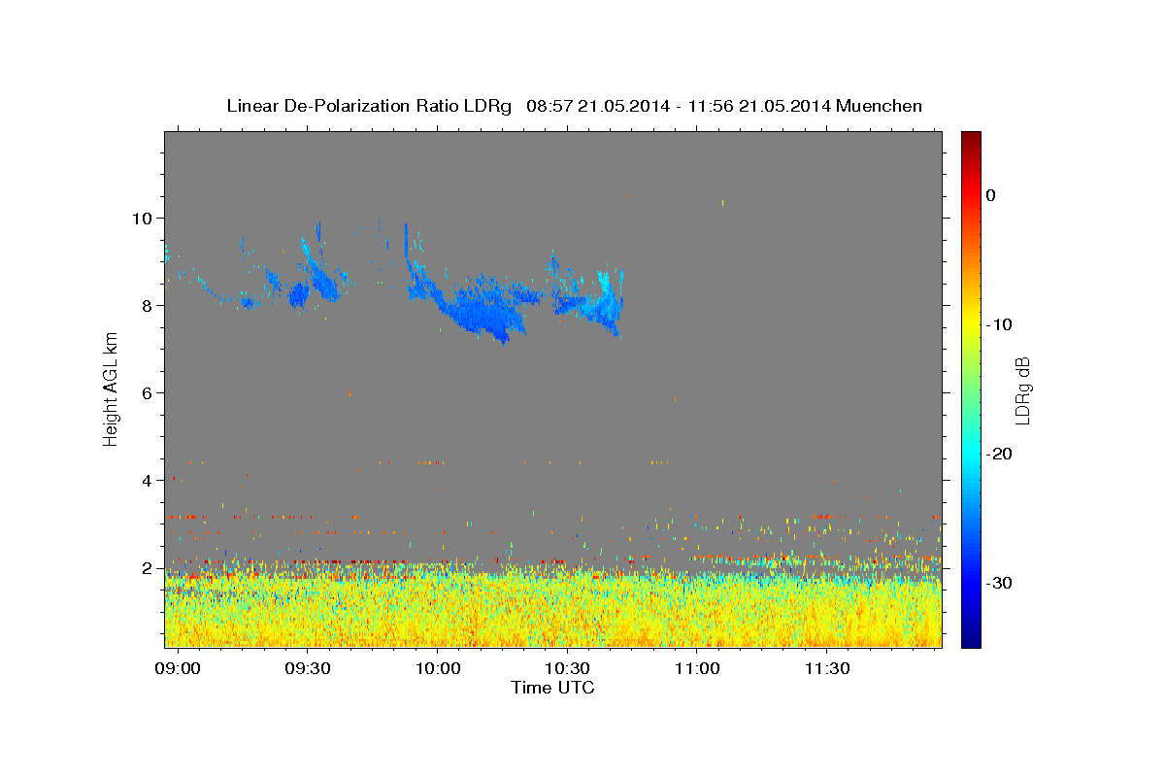Image resolution: width=1165 pixels, height=777 pixels.
Task: Click the colorbar tick label '-10'
Action: point(999,324)
